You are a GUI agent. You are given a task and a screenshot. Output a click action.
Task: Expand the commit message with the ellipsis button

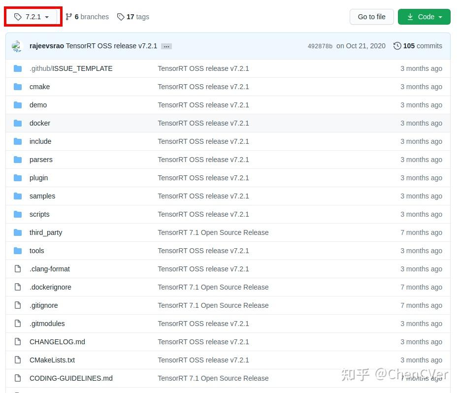coord(166,46)
